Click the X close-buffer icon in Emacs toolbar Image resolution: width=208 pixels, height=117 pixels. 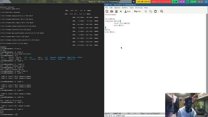click(x=121, y=11)
